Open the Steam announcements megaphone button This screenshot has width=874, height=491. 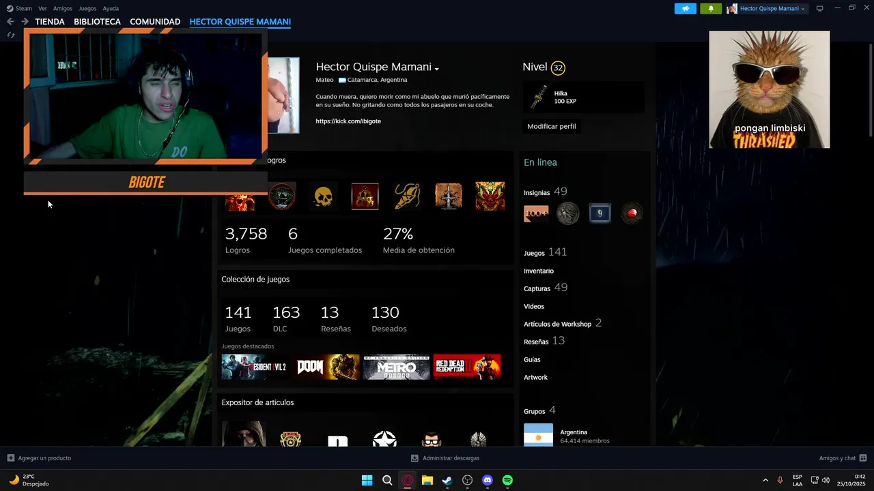[686, 8]
